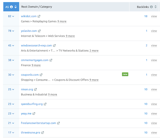Expand the AS 23 chevron for speedsurfing.org
Viewport: 160px width, 140px height.
[x=13, y=104]
